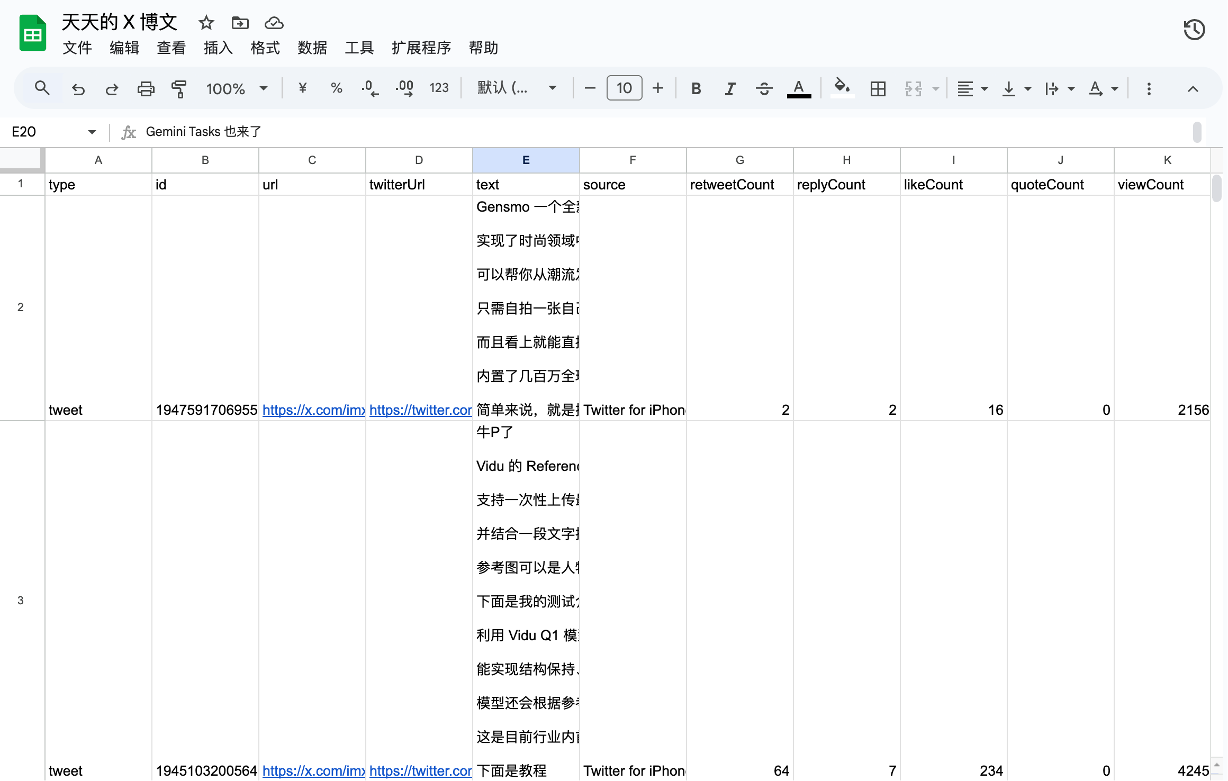Open the font family dropdown
Screen dimensions: 1228x781
[x=517, y=88]
